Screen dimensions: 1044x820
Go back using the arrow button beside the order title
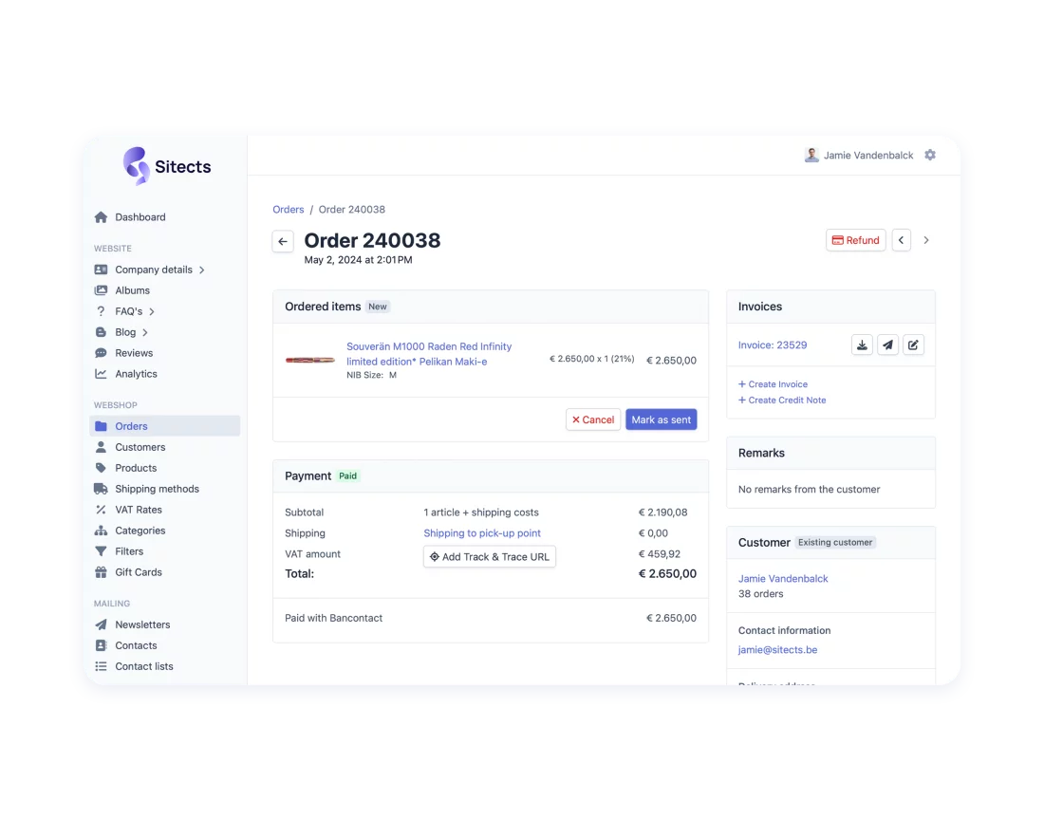tap(283, 241)
